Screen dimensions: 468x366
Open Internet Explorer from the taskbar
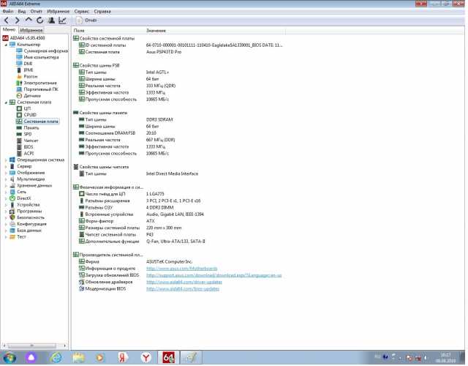coord(56,358)
